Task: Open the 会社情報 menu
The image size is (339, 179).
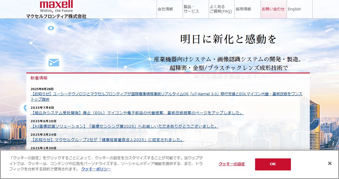Action: pyautogui.click(x=170, y=9)
